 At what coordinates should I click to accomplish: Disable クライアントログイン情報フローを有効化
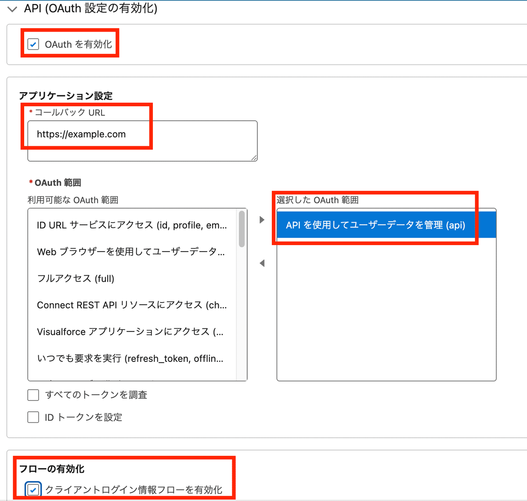coord(33,489)
